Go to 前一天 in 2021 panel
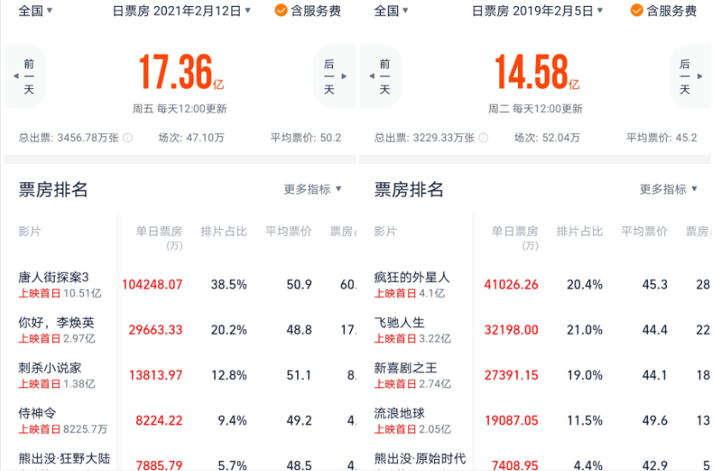This screenshot has width=714, height=471. coord(26,76)
